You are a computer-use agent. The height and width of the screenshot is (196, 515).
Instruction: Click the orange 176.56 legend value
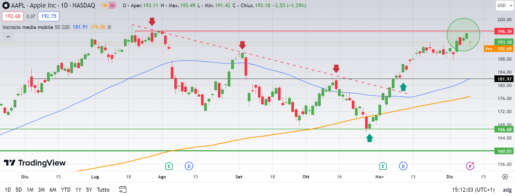click(98, 27)
